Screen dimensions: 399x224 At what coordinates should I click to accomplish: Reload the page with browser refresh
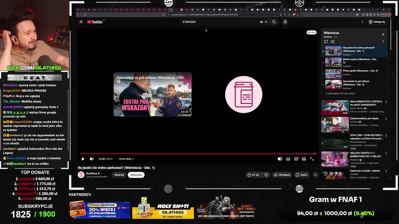coord(85,15)
